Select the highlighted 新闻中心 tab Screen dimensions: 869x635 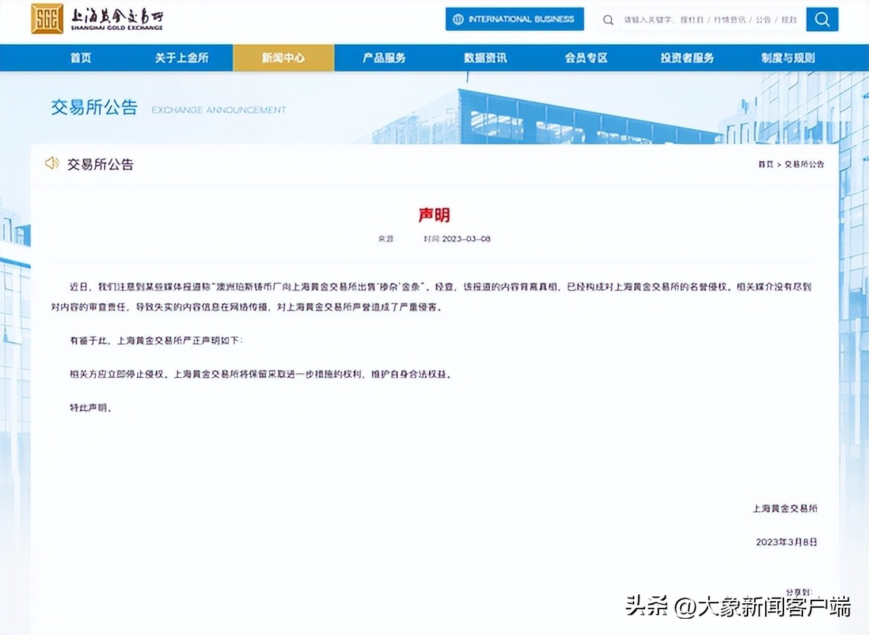point(283,58)
